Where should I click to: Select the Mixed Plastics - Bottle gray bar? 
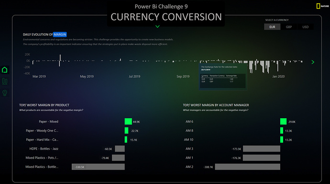coord(98,167)
